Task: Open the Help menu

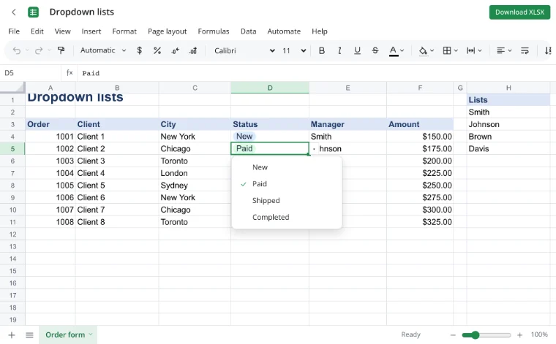Action: [319, 31]
